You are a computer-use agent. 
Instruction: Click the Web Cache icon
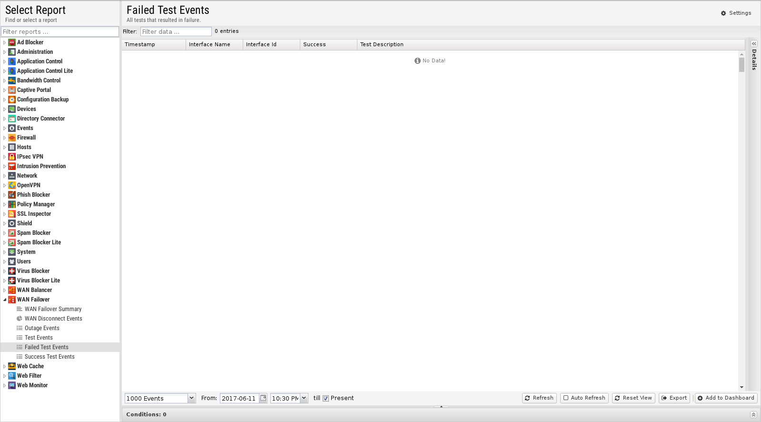[x=12, y=366]
